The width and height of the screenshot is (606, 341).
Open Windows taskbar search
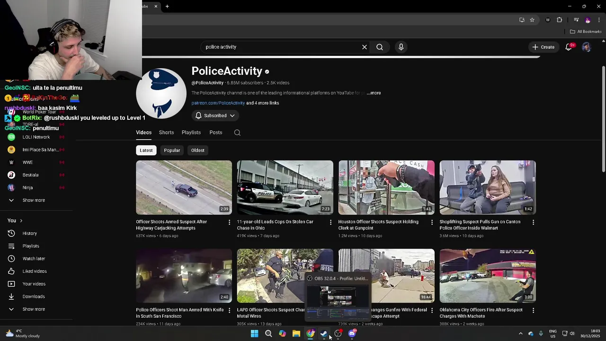(x=268, y=333)
